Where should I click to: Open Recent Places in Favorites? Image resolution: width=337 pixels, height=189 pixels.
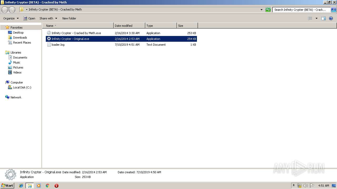pyautogui.click(x=22, y=43)
